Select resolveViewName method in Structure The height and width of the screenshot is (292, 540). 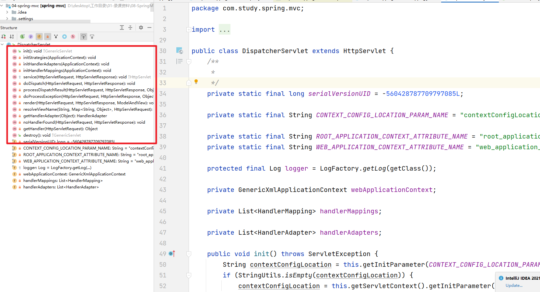click(x=88, y=109)
